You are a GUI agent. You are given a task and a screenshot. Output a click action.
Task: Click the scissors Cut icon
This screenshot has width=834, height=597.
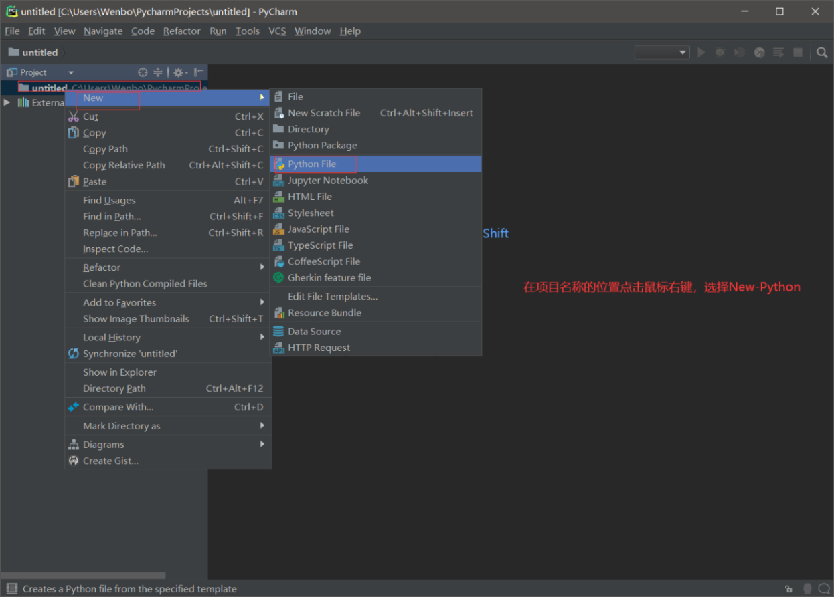click(x=74, y=116)
